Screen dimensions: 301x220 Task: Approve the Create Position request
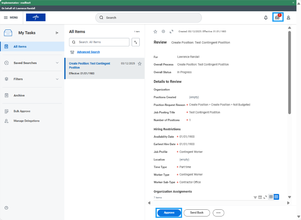coord(169,213)
